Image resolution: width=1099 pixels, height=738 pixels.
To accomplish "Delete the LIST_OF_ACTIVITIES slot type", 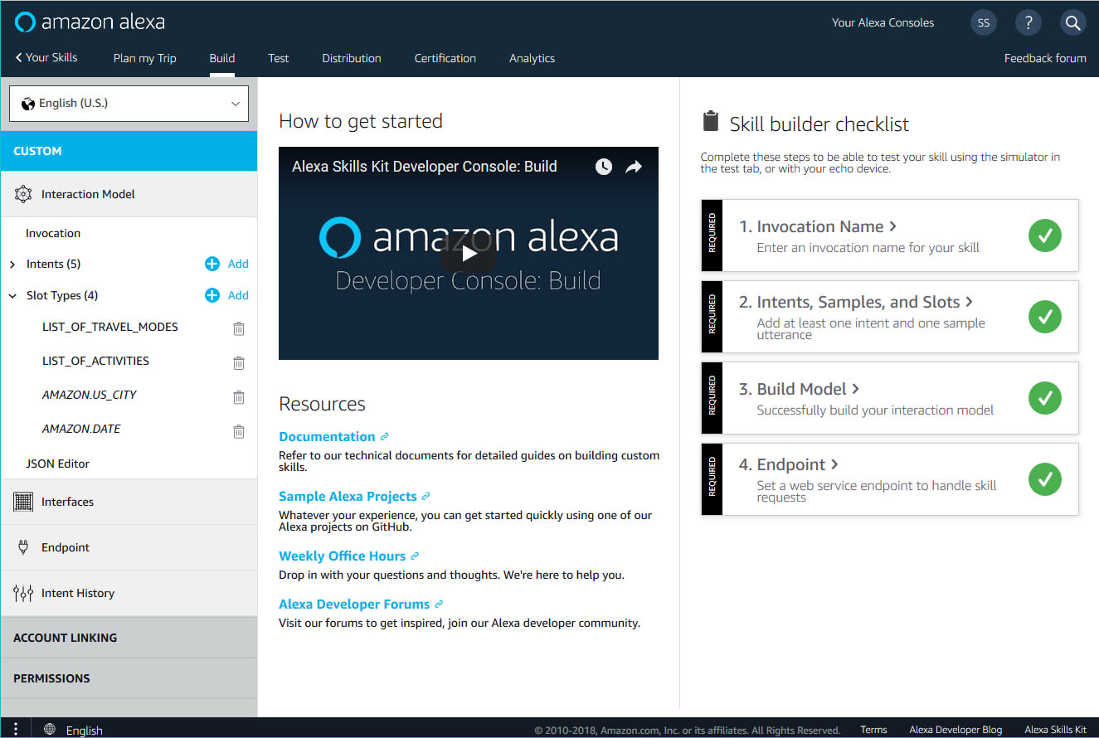I will 239,362.
